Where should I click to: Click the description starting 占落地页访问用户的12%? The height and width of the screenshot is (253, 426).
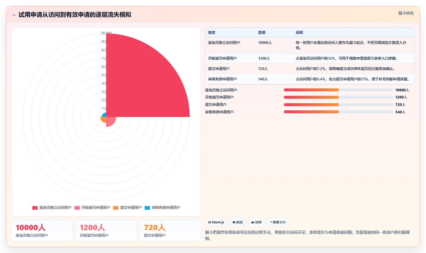346,58
